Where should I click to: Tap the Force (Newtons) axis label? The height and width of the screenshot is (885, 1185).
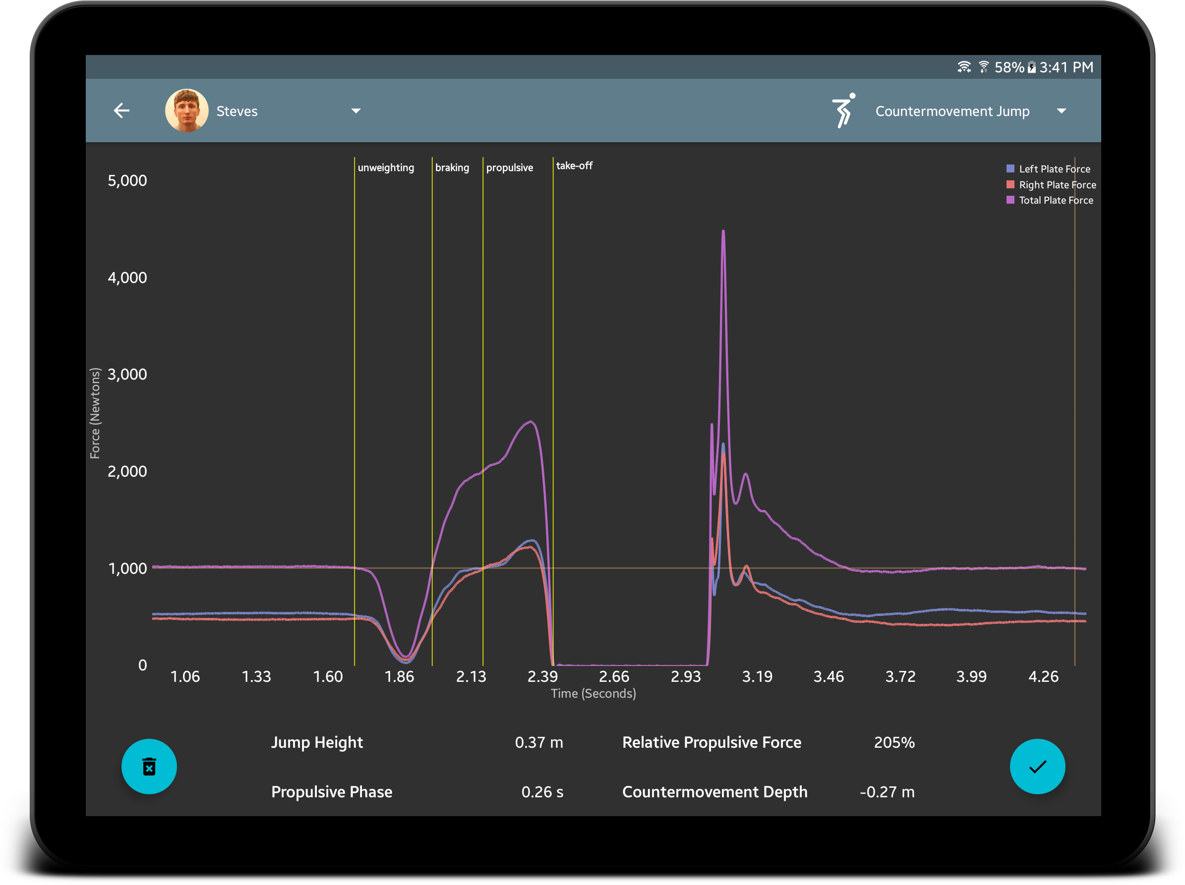tap(95, 413)
